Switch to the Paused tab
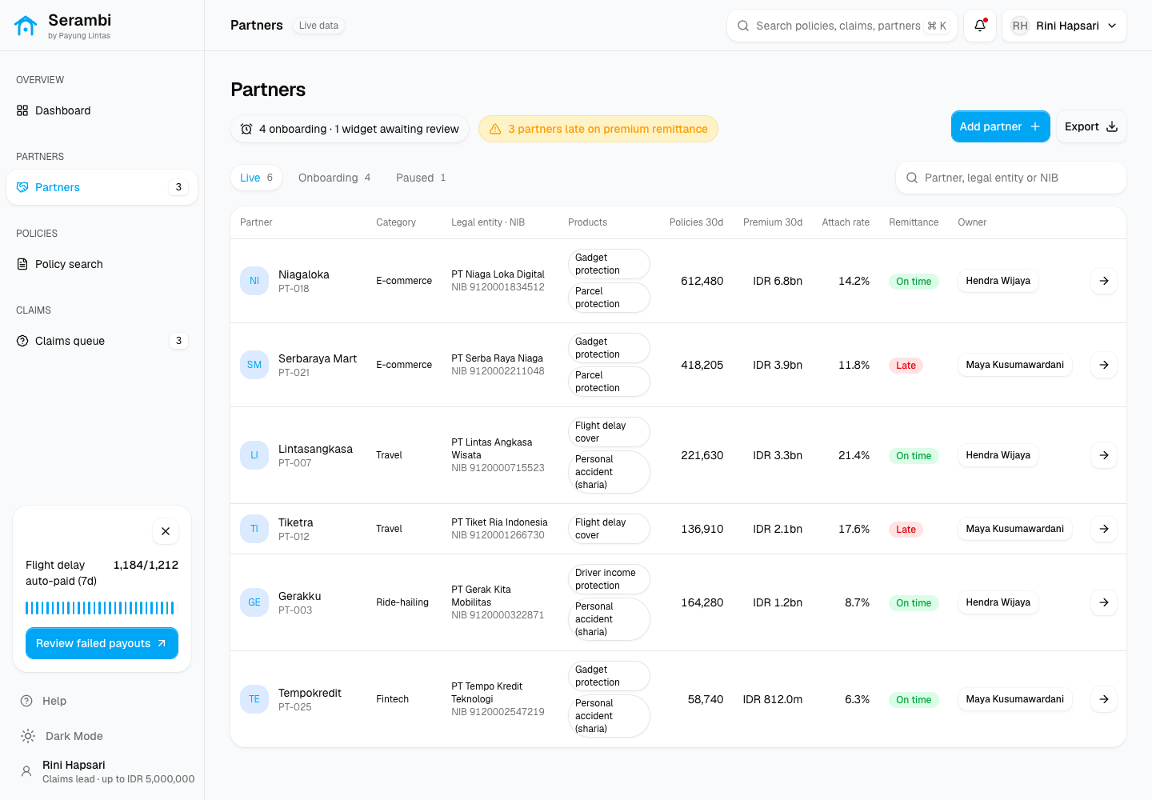 (421, 178)
